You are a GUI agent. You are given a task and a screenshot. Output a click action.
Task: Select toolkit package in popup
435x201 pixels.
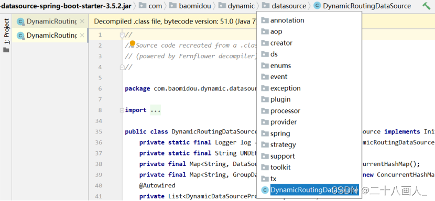309,167
